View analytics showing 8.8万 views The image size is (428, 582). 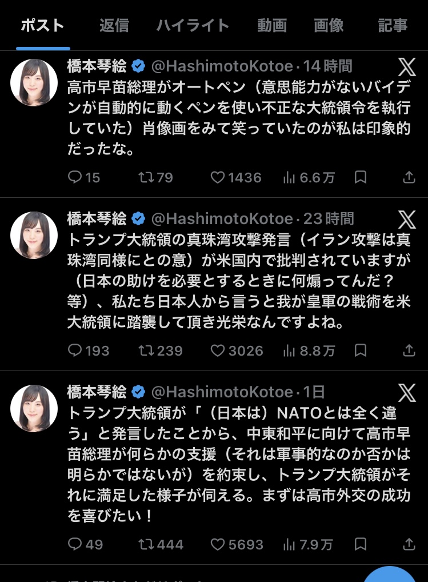(309, 350)
